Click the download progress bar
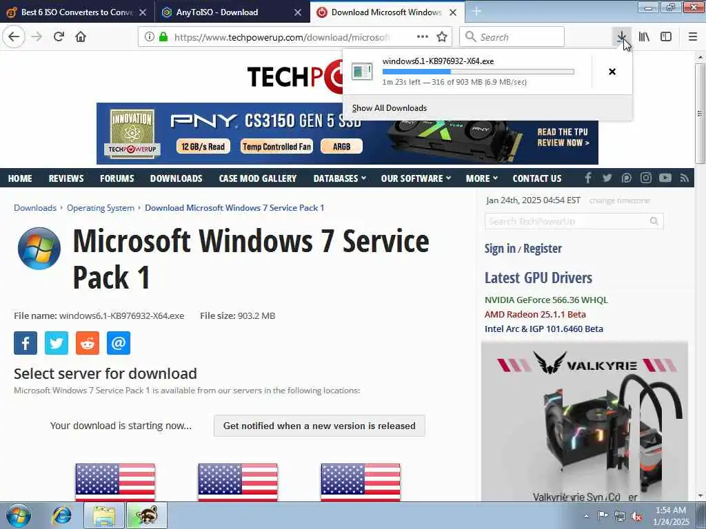 478,72
